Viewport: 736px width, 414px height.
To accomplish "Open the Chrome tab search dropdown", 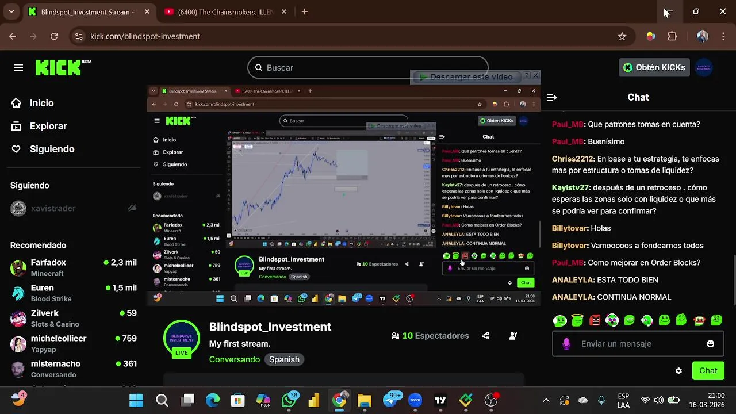I will (x=11, y=11).
